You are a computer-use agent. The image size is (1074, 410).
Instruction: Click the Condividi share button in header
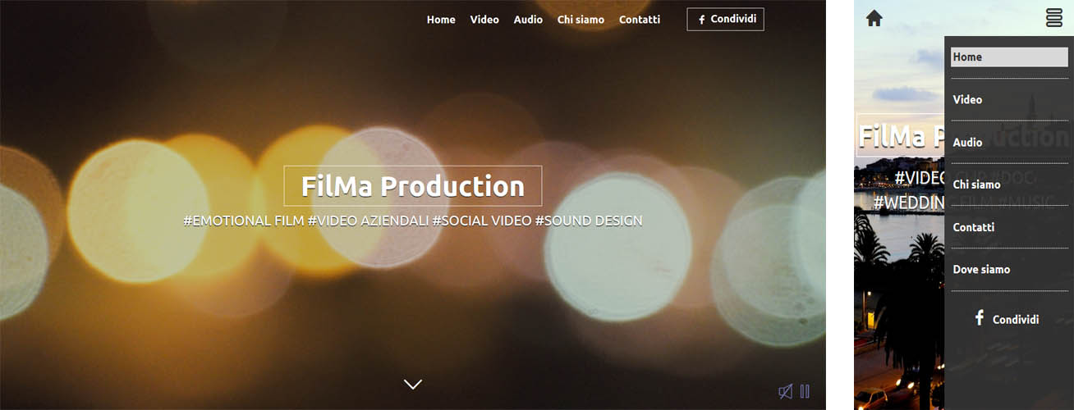(x=726, y=20)
